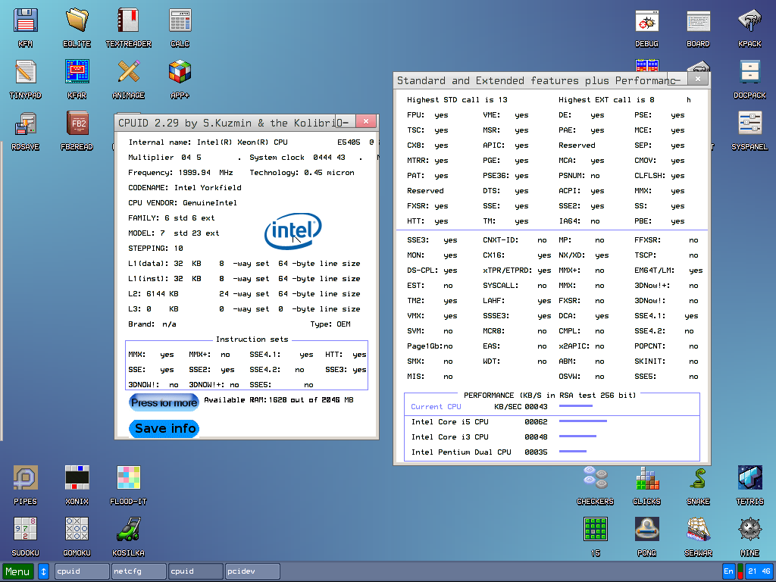Switch to pcidev in the taskbar
The height and width of the screenshot is (582, 776).
[252, 571]
